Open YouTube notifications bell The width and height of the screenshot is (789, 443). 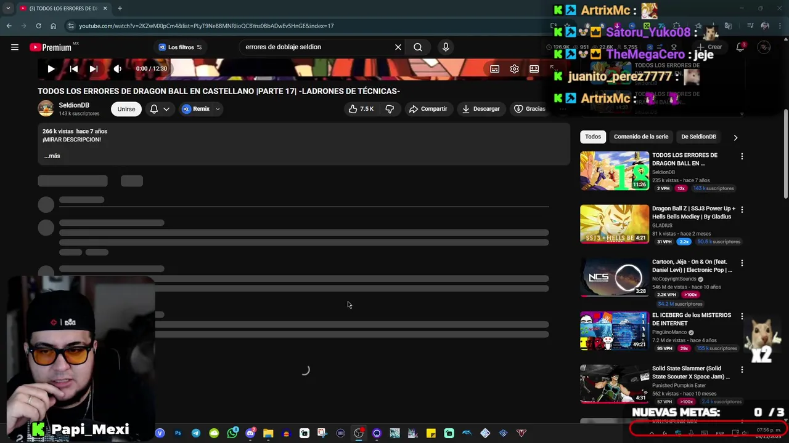click(740, 47)
